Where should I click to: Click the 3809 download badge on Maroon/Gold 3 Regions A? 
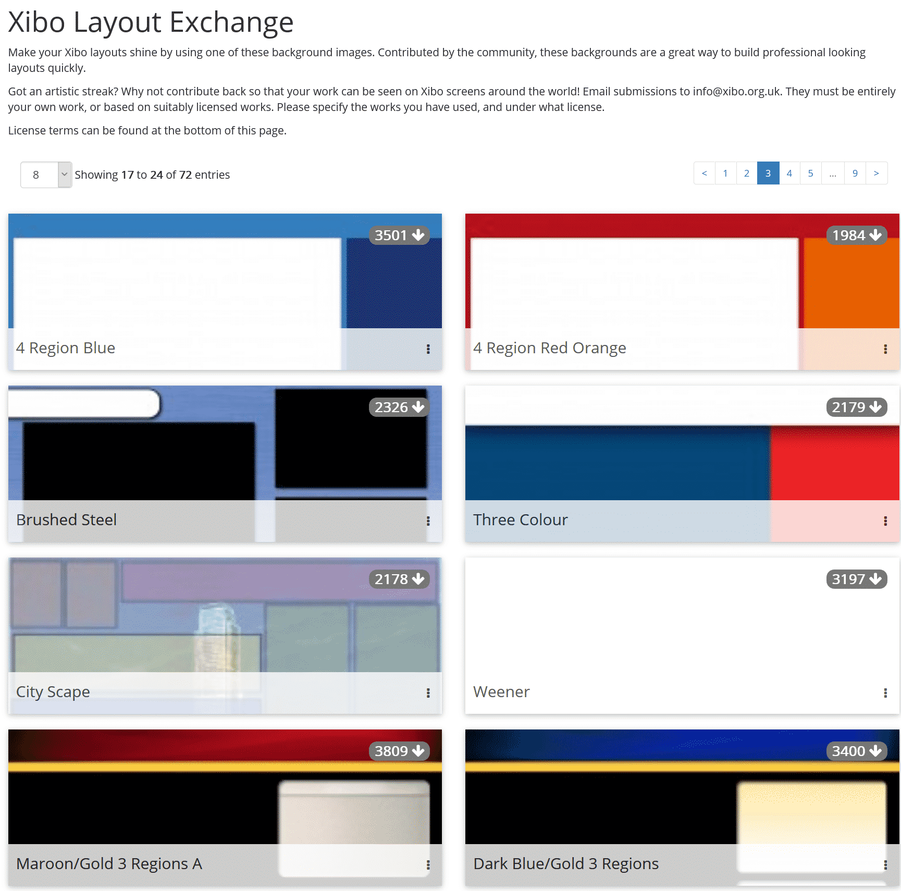pos(399,751)
